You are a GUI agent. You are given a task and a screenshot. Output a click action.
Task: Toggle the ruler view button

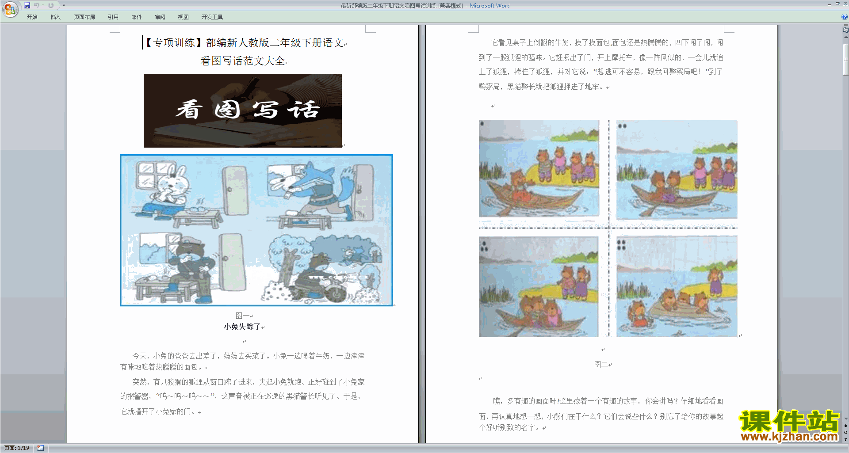pyautogui.click(x=846, y=30)
